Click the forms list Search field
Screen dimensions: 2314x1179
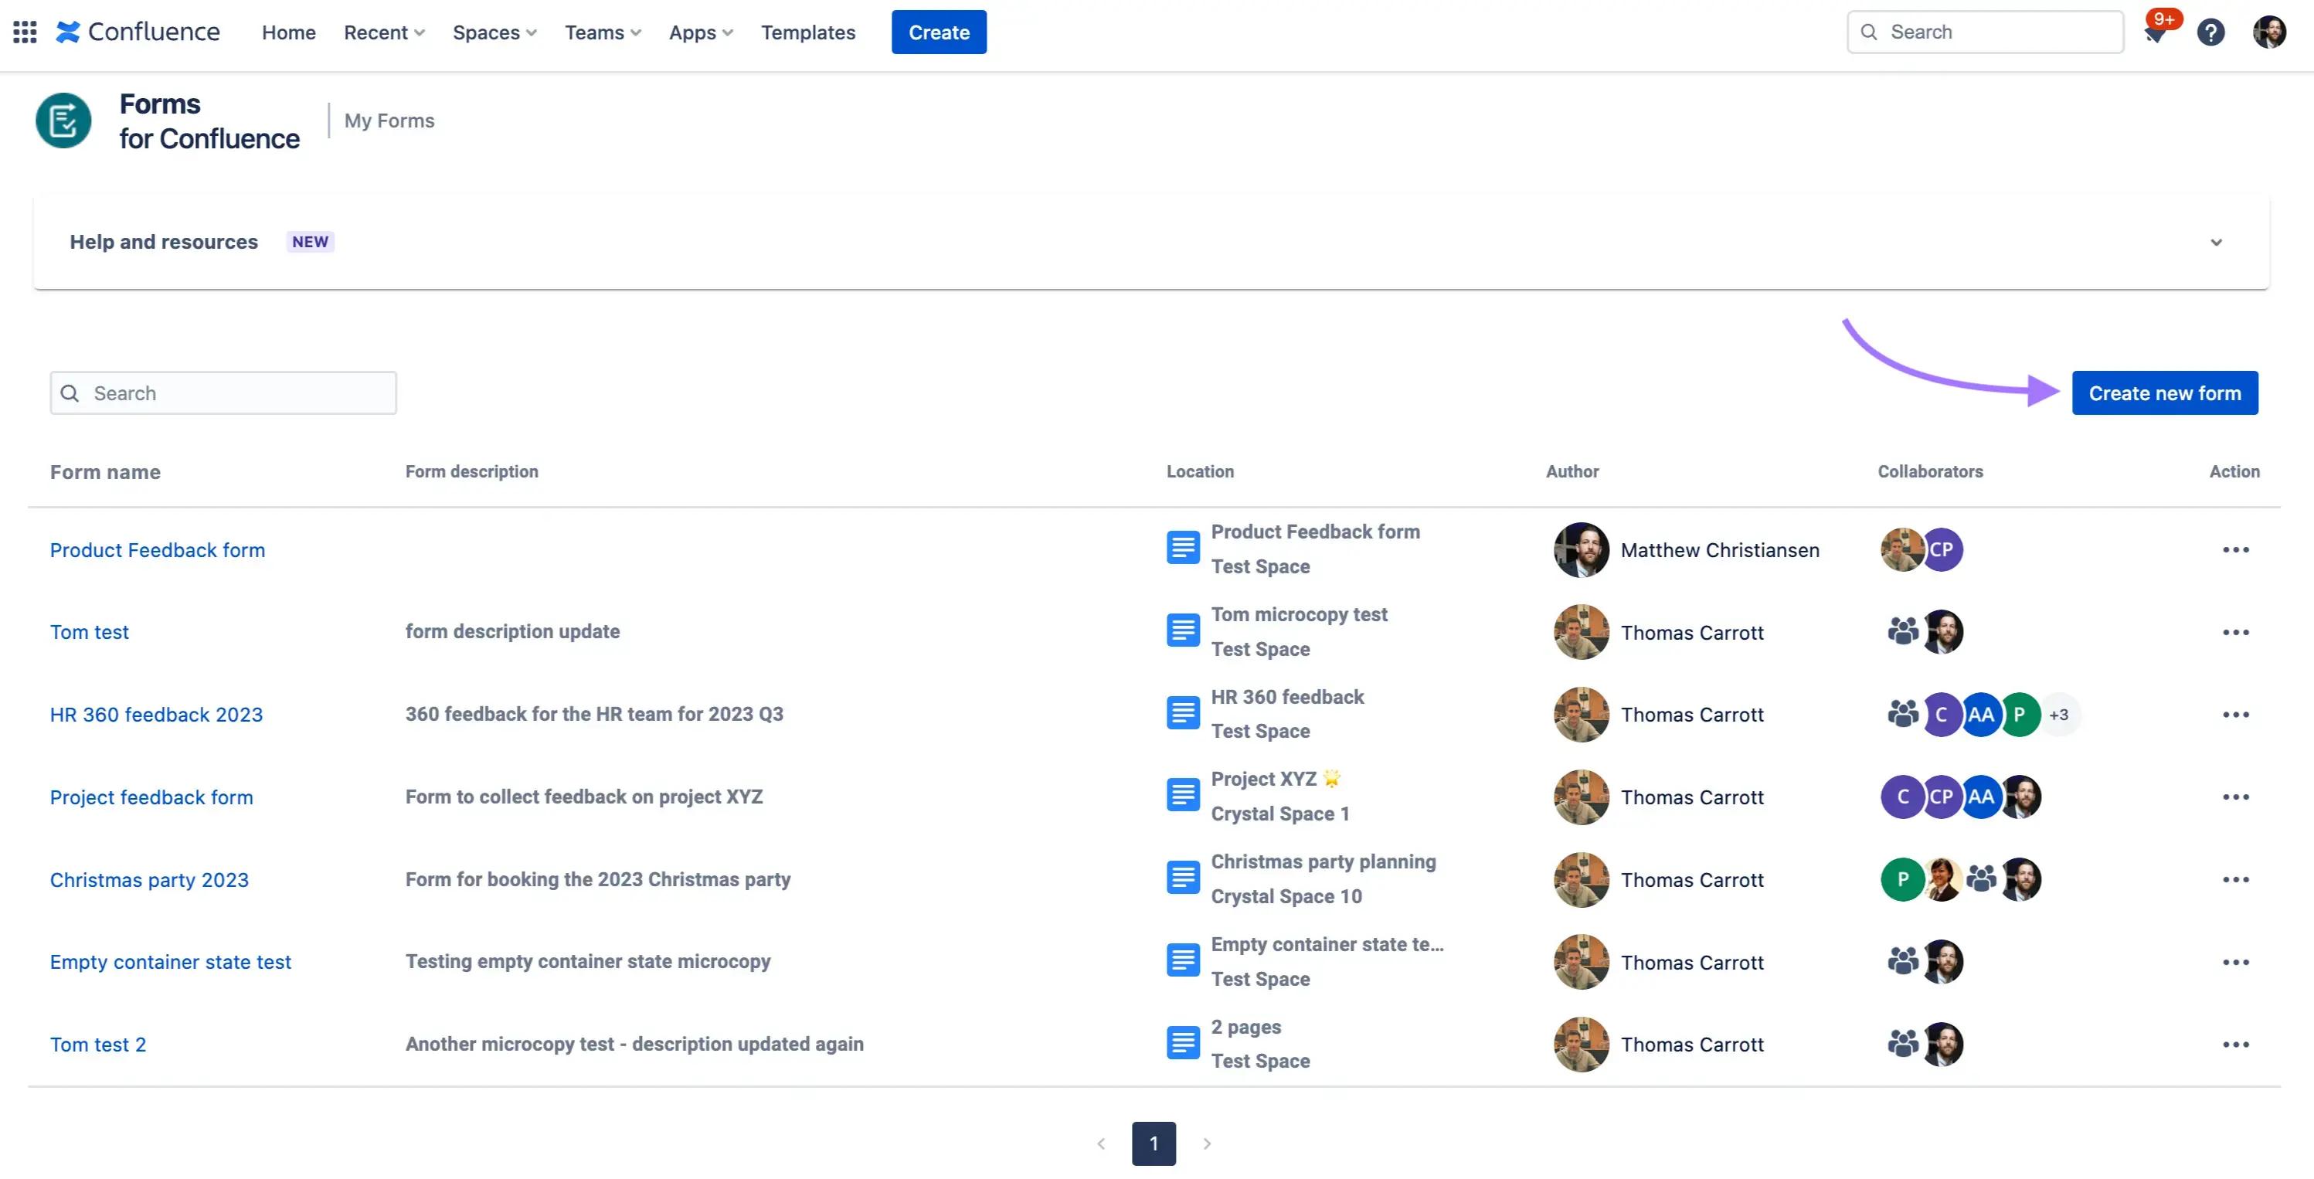(224, 393)
